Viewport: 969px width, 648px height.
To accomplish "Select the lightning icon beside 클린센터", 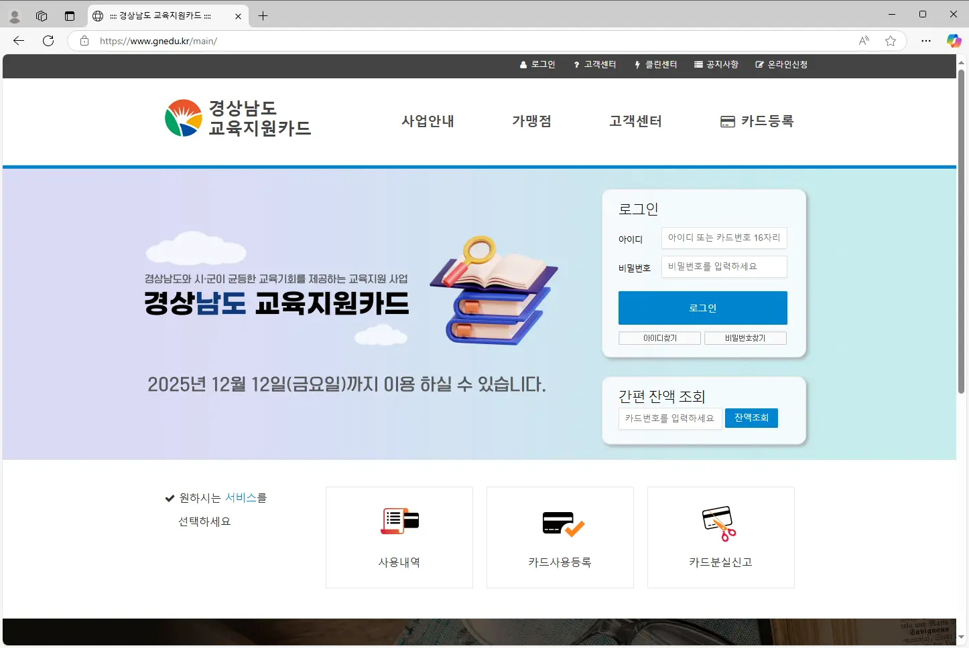I will [x=637, y=64].
